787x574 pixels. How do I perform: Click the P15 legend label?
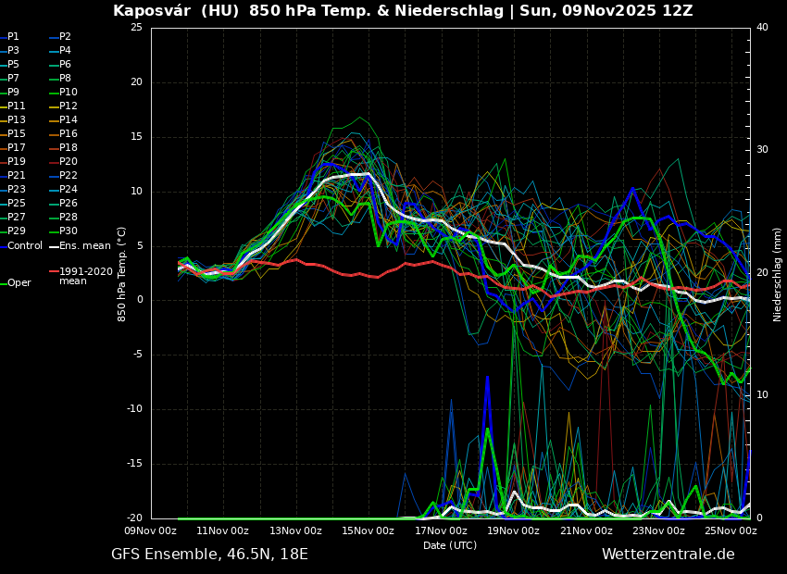pos(17,134)
